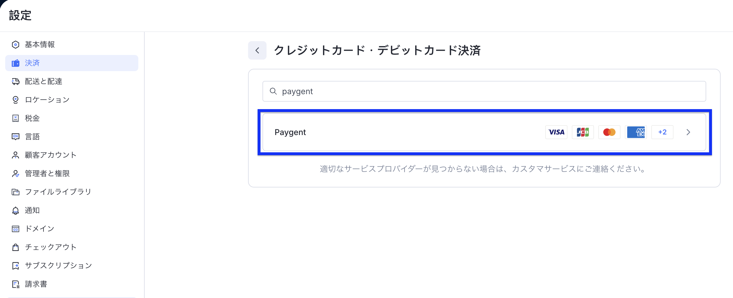Click the 通知 bell icon
The image size is (733, 298).
click(16, 210)
